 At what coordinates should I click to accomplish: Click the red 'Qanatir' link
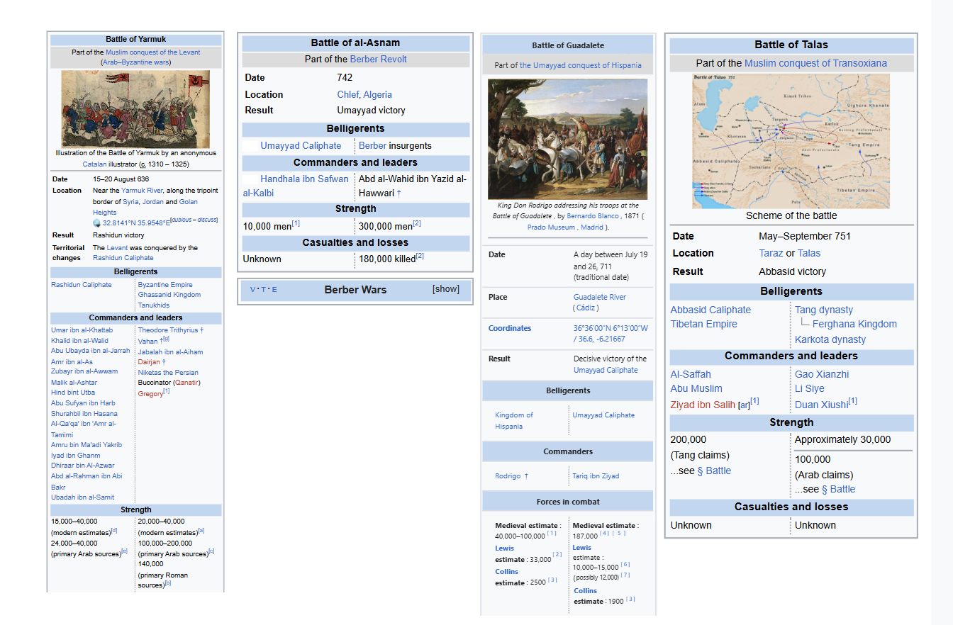[x=186, y=383]
